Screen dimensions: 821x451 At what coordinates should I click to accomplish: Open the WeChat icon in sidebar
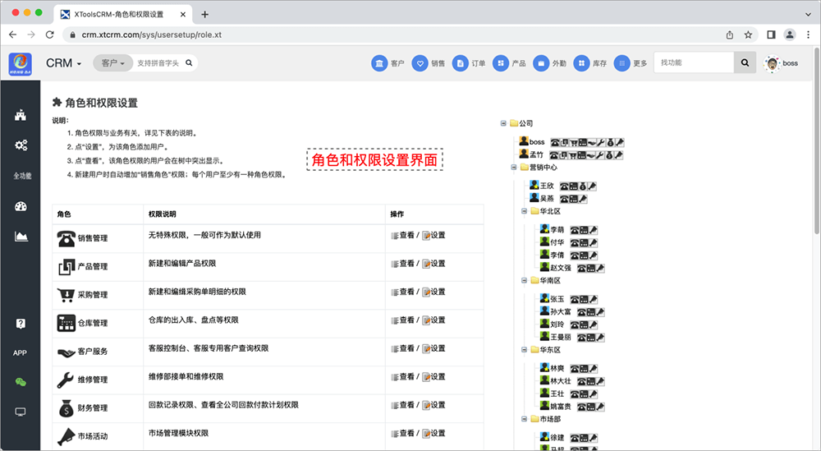(x=21, y=382)
